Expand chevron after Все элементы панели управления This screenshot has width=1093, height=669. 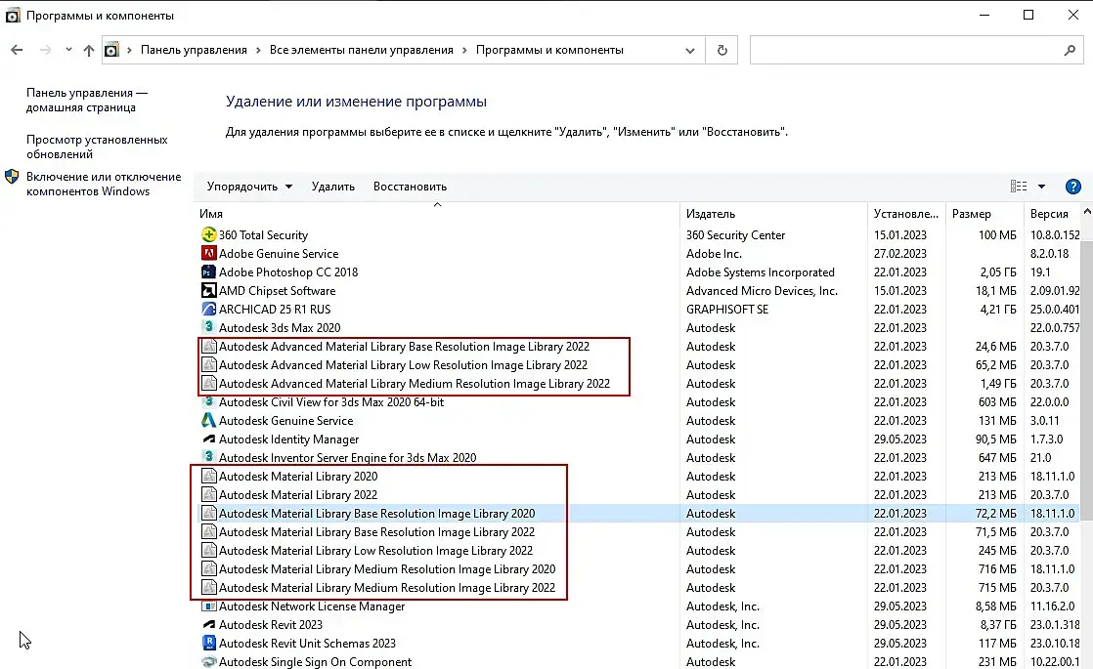pyautogui.click(x=465, y=50)
